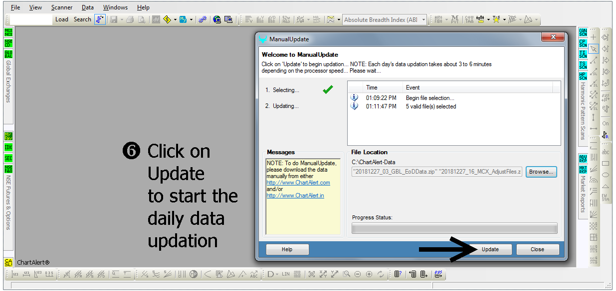Click the CAN SCN candlestick scan tab icon
The width and height of the screenshot is (616, 291).
tap(583, 32)
